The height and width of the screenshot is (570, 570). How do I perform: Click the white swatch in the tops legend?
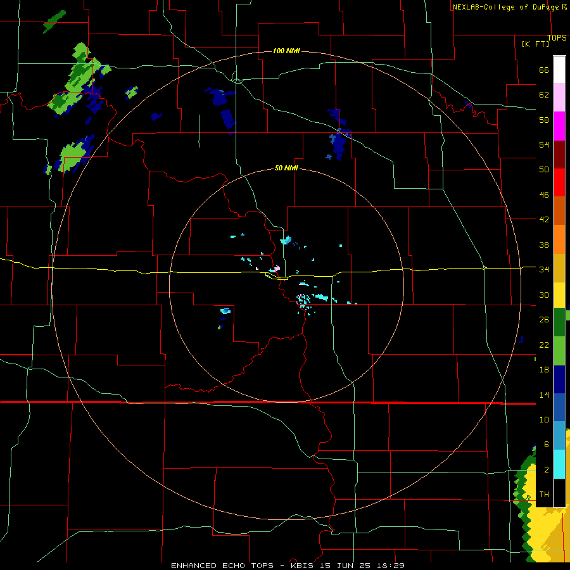pyautogui.click(x=559, y=70)
